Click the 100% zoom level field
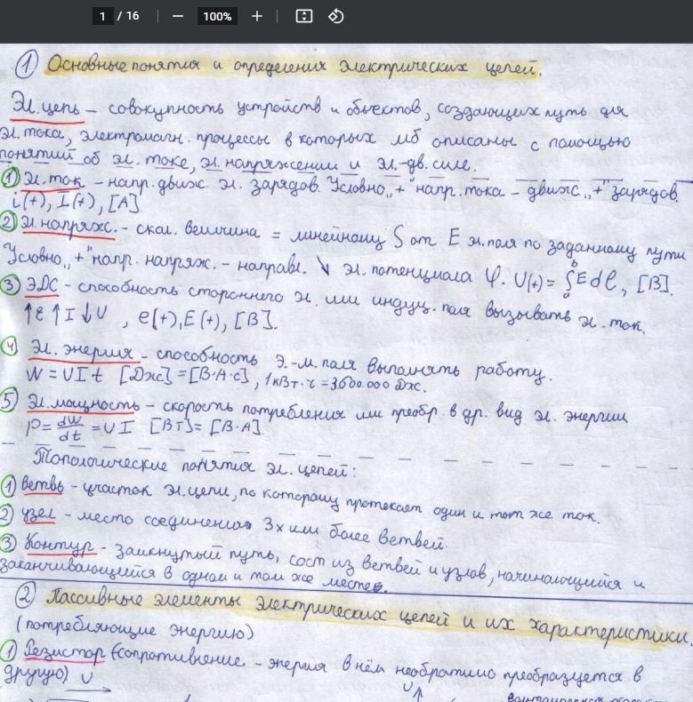 217,17
